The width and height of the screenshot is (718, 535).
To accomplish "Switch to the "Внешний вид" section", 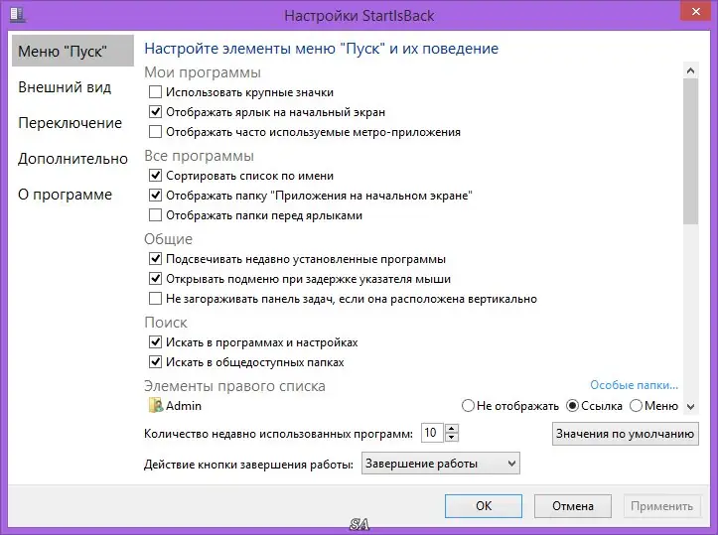I will (65, 87).
